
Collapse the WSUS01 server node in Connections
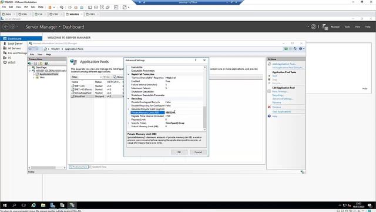pyautogui.click(x=30, y=71)
